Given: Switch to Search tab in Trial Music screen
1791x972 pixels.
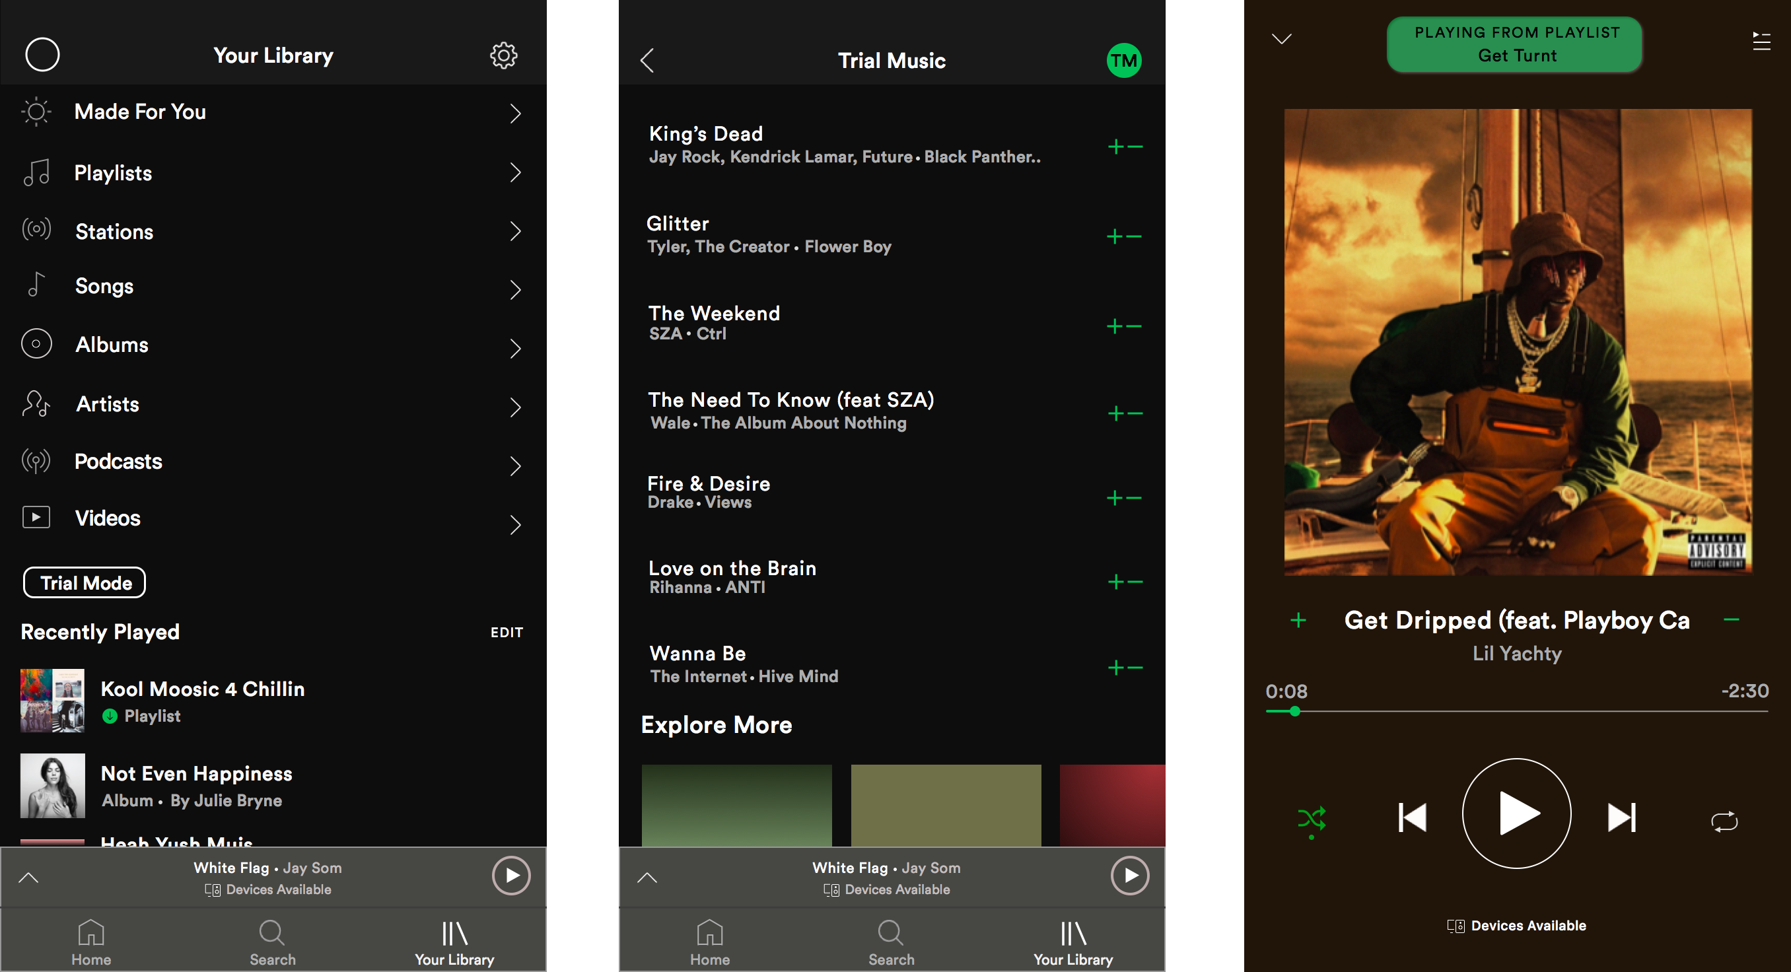Looking at the screenshot, I should 892,943.
